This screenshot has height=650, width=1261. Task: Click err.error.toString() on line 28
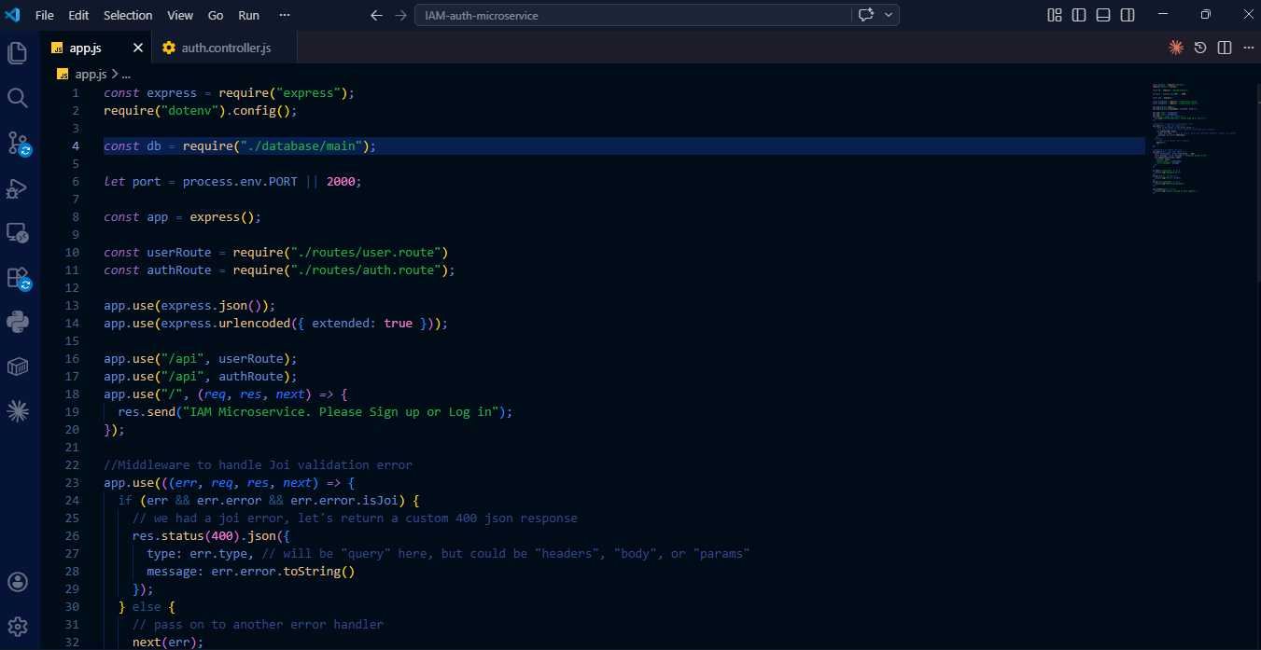[283, 572]
